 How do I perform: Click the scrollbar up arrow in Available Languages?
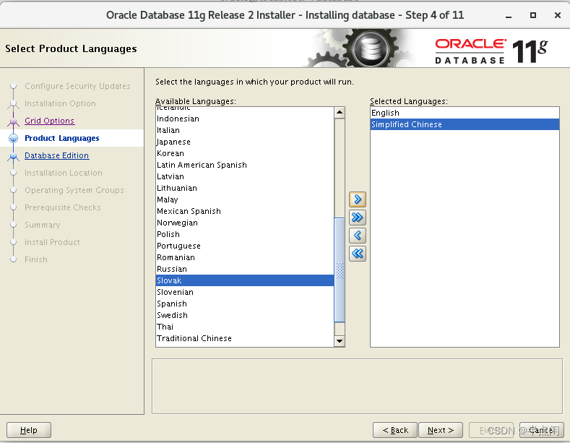coord(340,113)
